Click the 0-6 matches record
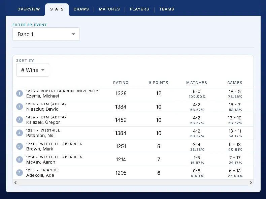 197,171
